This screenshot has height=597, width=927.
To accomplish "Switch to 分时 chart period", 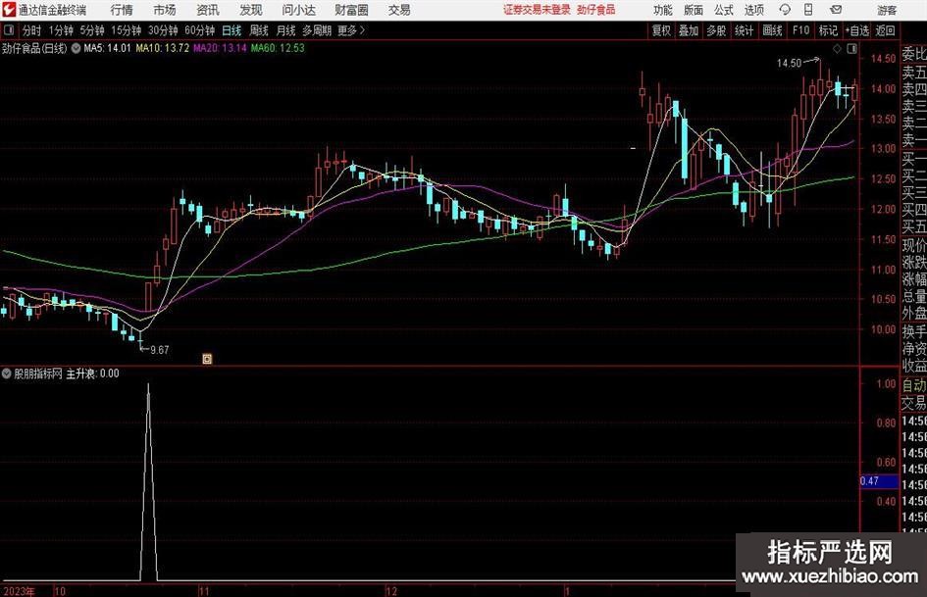I will point(31,30).
